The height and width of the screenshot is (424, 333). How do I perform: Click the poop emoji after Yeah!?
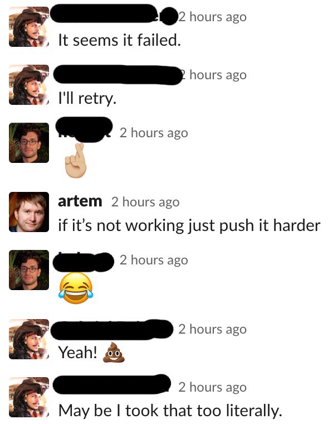[x=114, y=352]
